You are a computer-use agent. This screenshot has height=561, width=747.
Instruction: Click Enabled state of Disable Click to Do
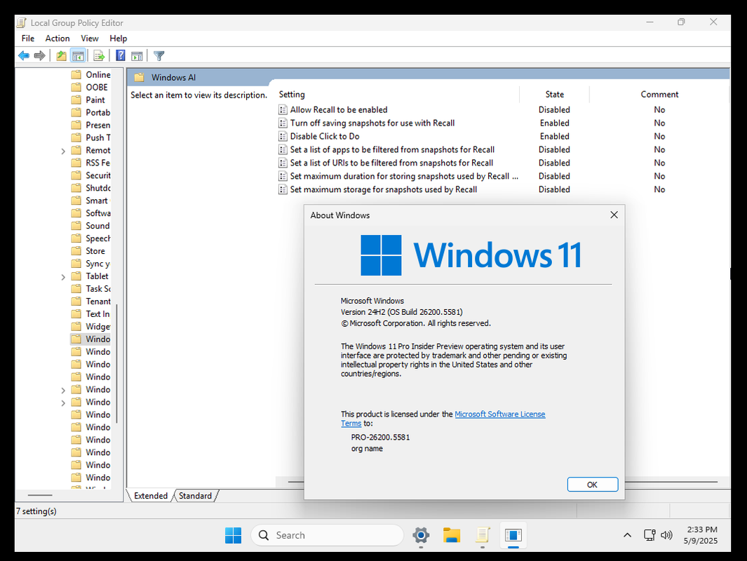click(x=555, y=136)
